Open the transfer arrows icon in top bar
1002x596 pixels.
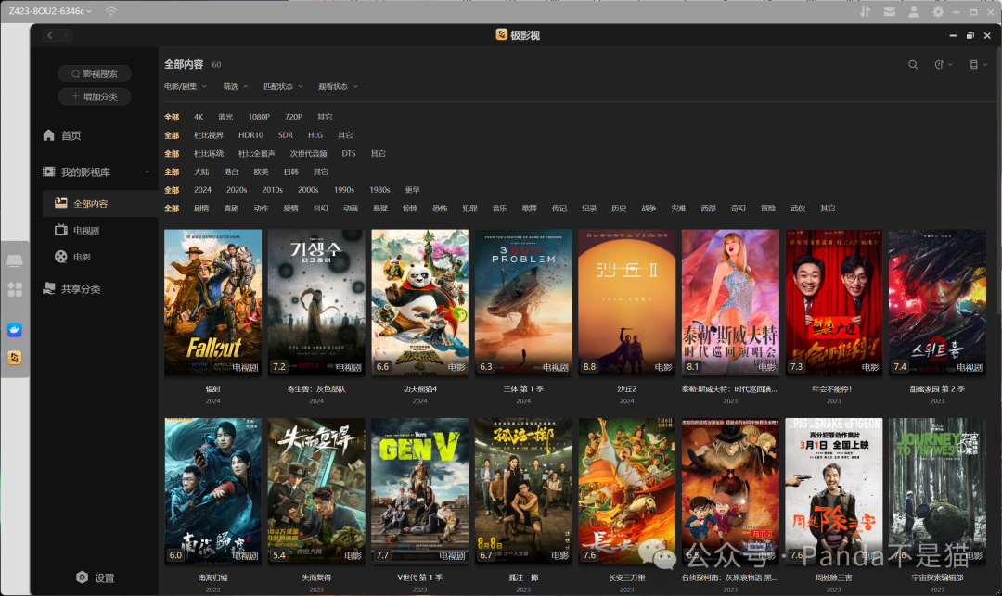866,11
